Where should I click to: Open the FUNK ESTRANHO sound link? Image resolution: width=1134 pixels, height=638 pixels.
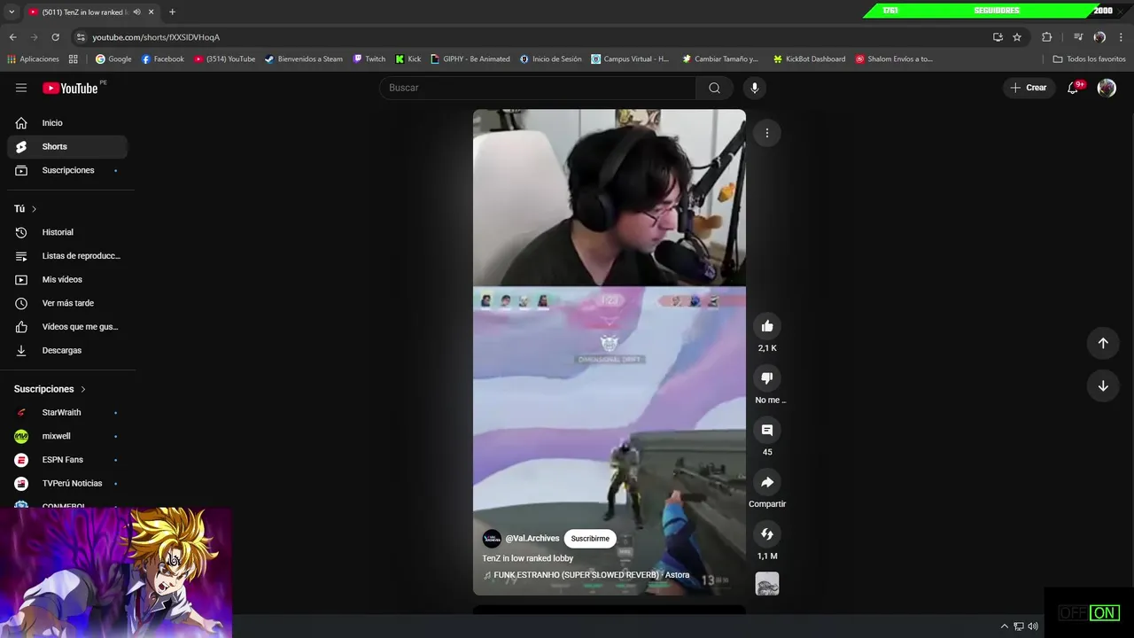(586, 575)
